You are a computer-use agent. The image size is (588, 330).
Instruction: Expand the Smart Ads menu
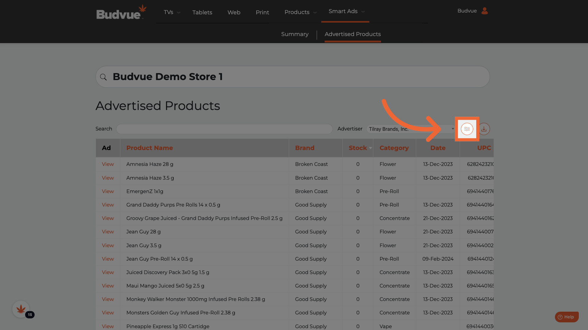363,12
